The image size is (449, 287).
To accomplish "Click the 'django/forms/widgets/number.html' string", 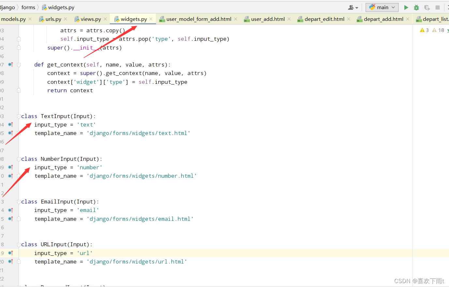I will [142, 176].
